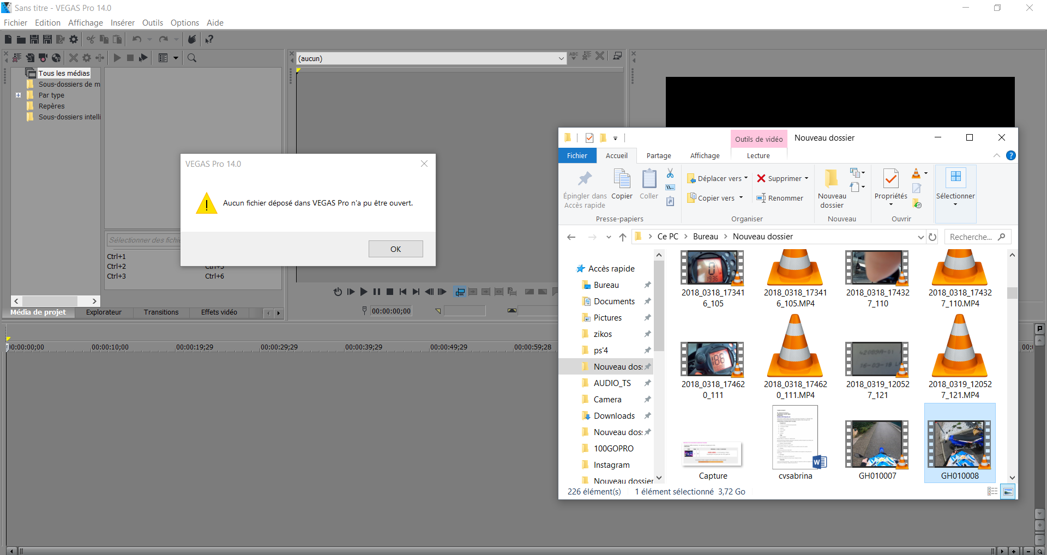The width and height of the screenshot is (1047, 555).
Task: Open the (aucun) trimmer media dropdown
Action: point(561,58)
